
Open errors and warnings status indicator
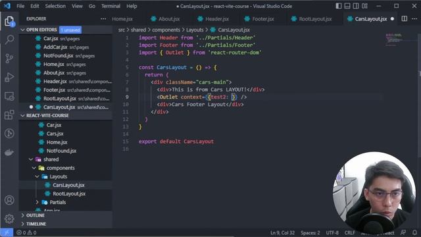click(x=26, y=232)
